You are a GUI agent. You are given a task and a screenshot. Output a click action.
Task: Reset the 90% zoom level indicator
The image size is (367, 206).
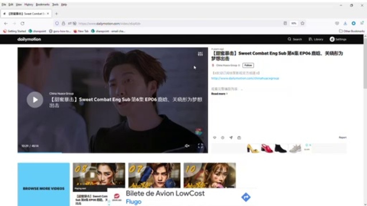(294, 23)
